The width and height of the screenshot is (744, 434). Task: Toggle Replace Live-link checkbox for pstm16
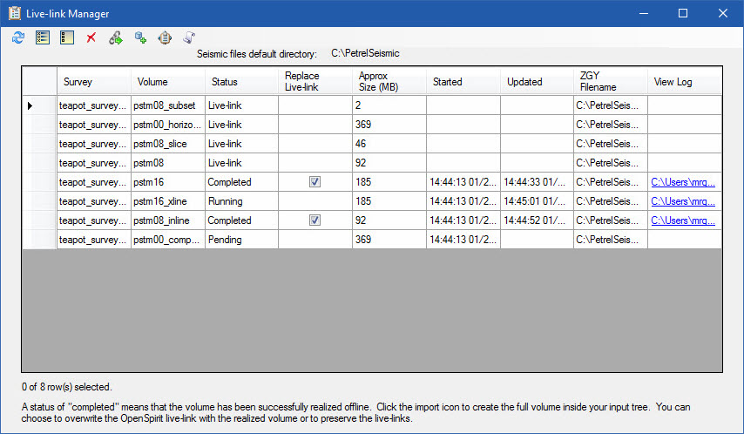315,182
